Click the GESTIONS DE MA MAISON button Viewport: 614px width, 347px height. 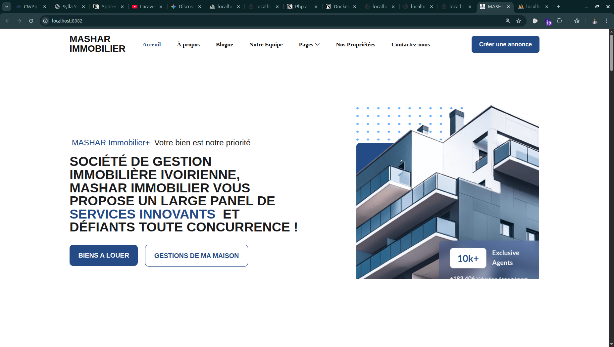point(196,256)
